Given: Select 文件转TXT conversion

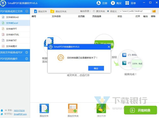Looking at the screenshot, I should (15, 40).
